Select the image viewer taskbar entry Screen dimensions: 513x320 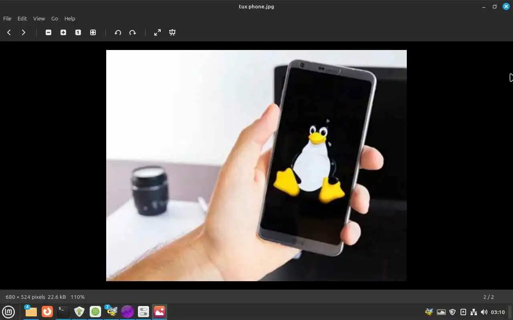pyautogui.click(x=160, y=312)
